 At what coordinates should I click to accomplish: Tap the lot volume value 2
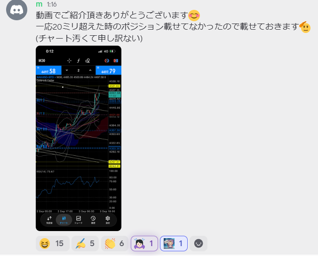coord(79,71)
